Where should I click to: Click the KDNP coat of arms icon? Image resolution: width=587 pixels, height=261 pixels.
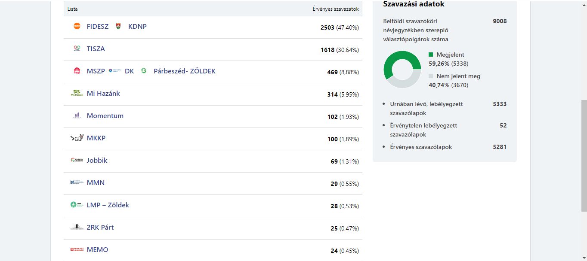coord(118,26)
